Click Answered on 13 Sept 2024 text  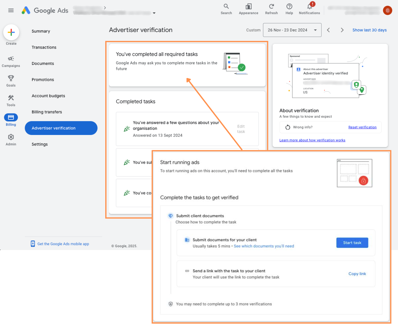point(158,136)
